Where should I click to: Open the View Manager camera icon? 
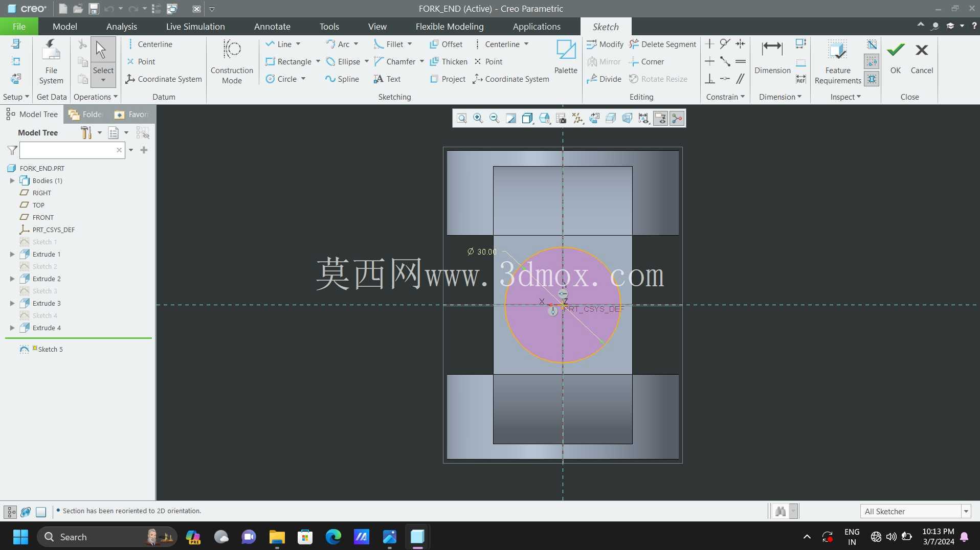pyautogui.click(x=561, y=119)
